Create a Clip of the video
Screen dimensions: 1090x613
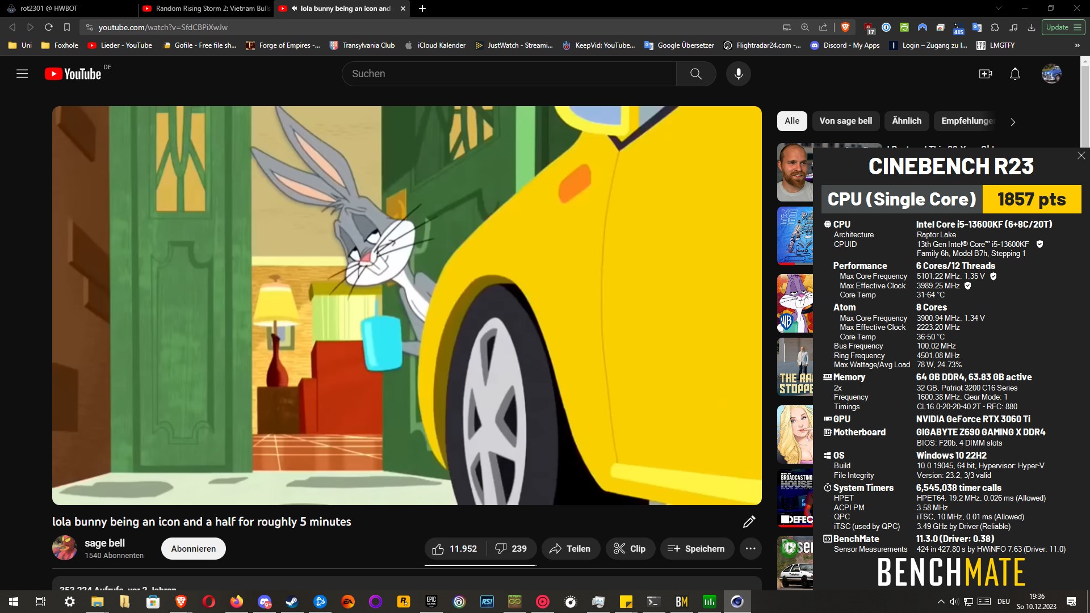point(630,549)
